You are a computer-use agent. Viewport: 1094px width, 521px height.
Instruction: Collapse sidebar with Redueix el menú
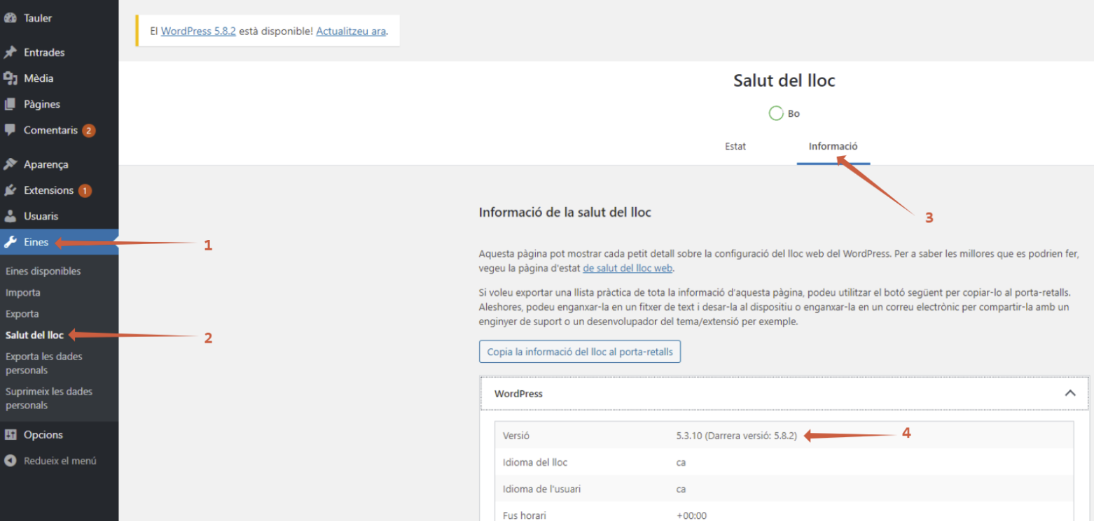59,461
